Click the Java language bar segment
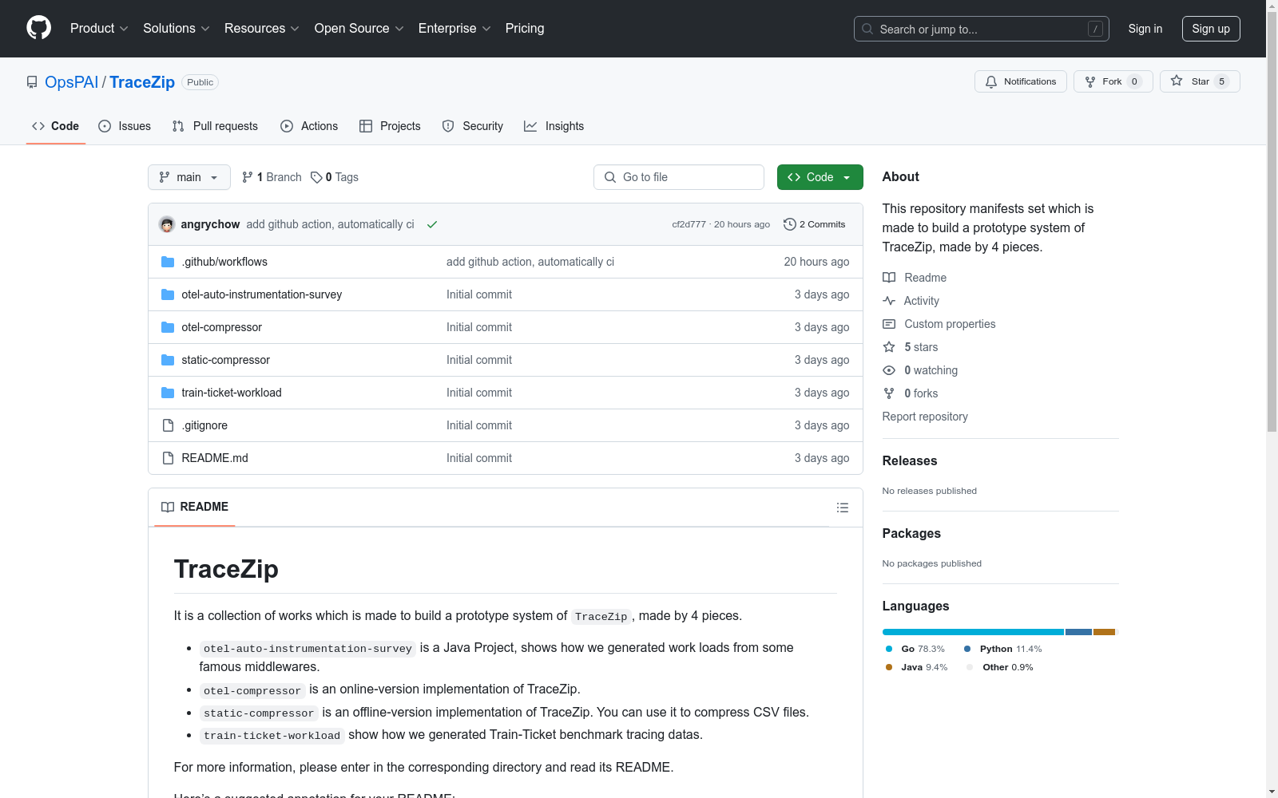This screenshot has width=1278, height=798. 1104,632
